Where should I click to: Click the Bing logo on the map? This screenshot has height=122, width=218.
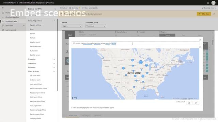74,98
